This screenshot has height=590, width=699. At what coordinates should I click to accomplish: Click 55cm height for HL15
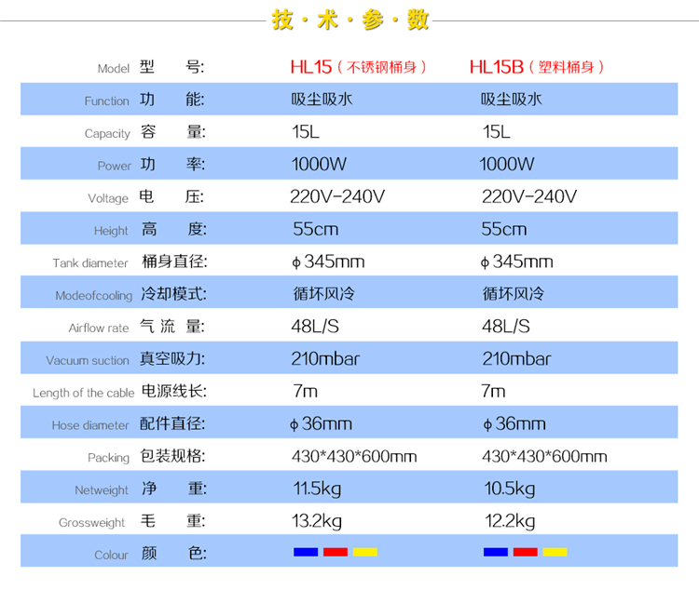tap(316, 229)
